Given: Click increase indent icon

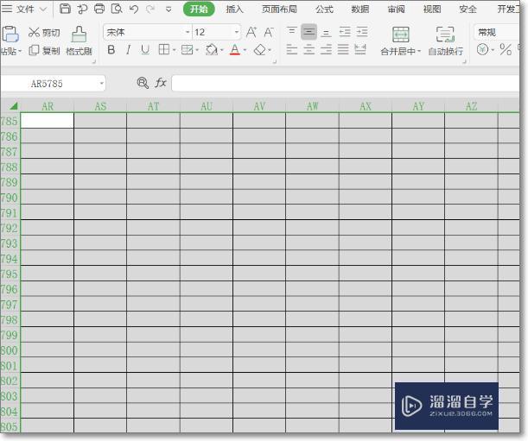Looking at the screenshot, I should (362, 32).
